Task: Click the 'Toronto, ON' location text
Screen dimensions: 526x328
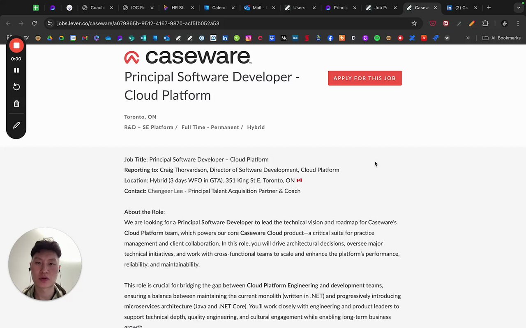Action: 140,117
